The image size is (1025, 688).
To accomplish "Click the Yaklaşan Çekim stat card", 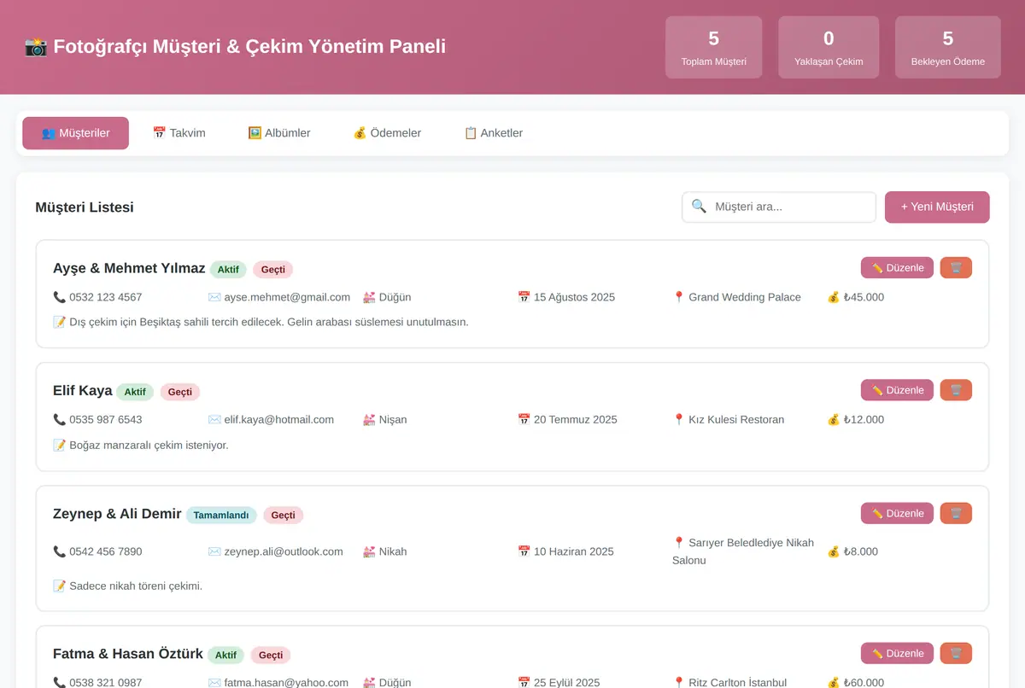I will tap(829, 47).
